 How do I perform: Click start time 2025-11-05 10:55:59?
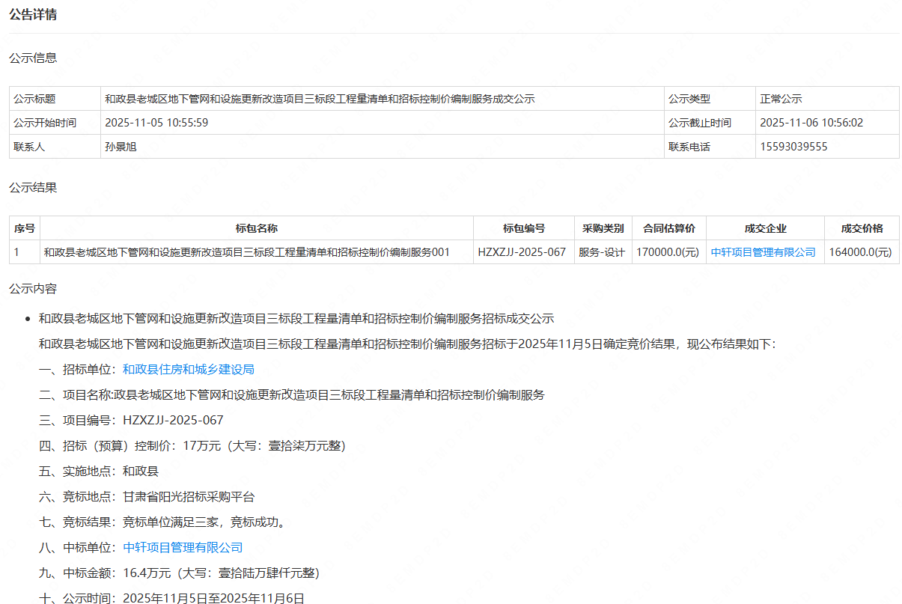point(156,123)
